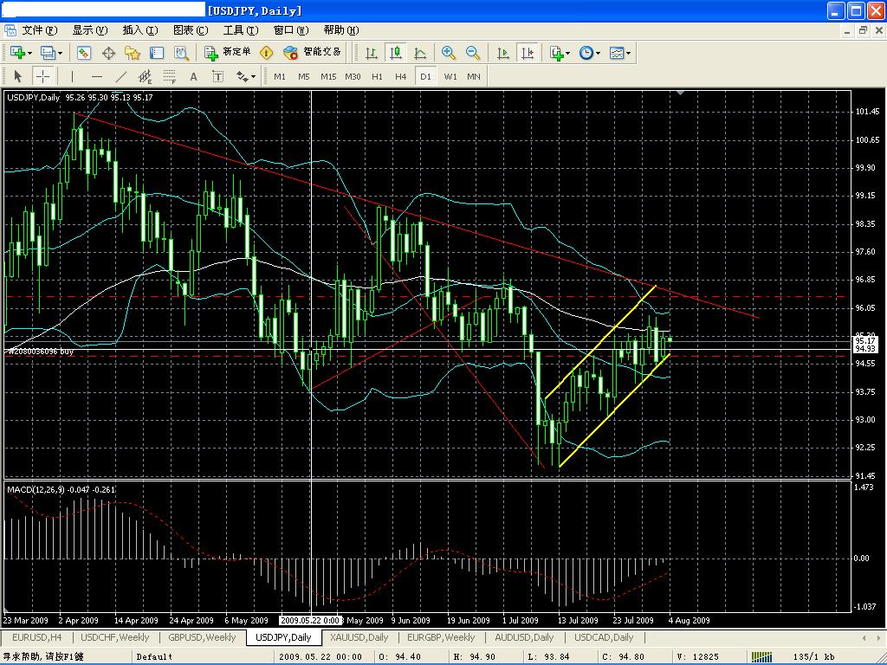Expand the Indicators dropdown arrow
This screenshot has height=665, width=887.
[568, 53]
